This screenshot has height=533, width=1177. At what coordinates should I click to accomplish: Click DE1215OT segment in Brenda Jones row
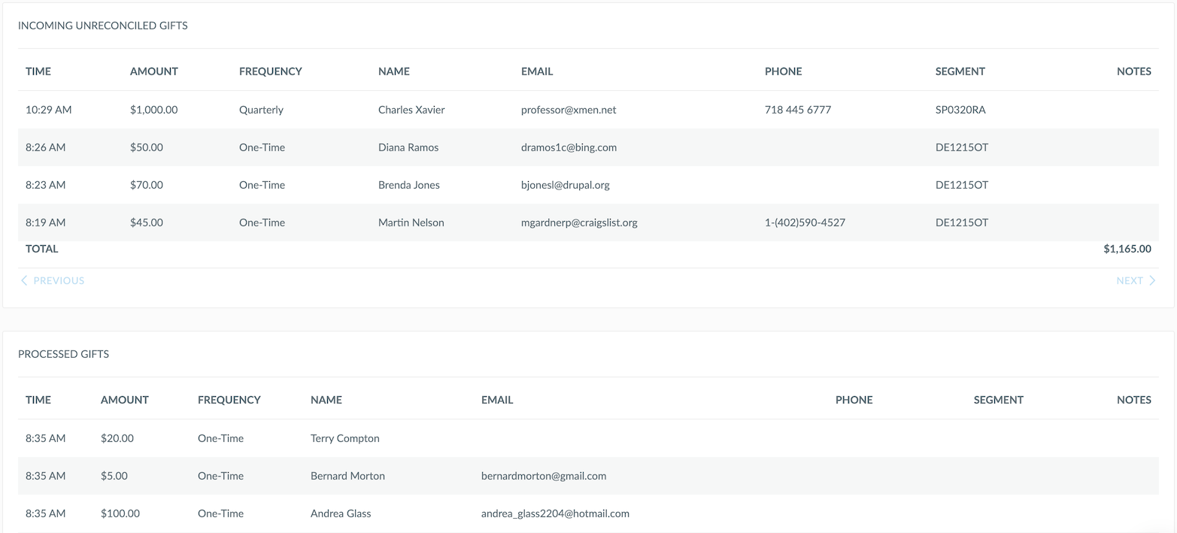(962, 185)
